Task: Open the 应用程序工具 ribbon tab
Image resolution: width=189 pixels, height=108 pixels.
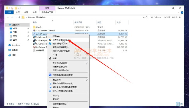Action: coord(47,12)
